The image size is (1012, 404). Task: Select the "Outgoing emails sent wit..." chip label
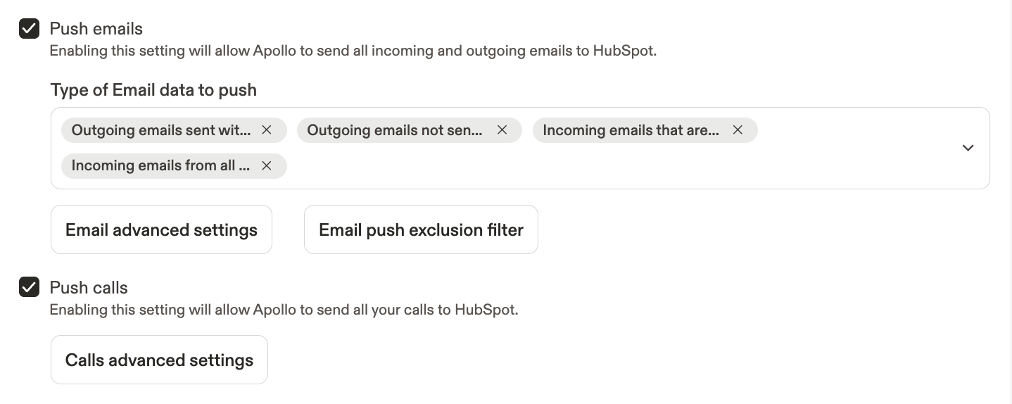tap(161, 130)
